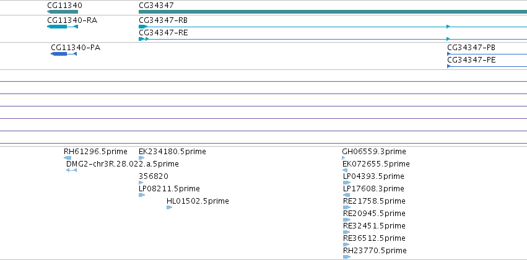Click the EK234180.5prime EST arrow

141,158
